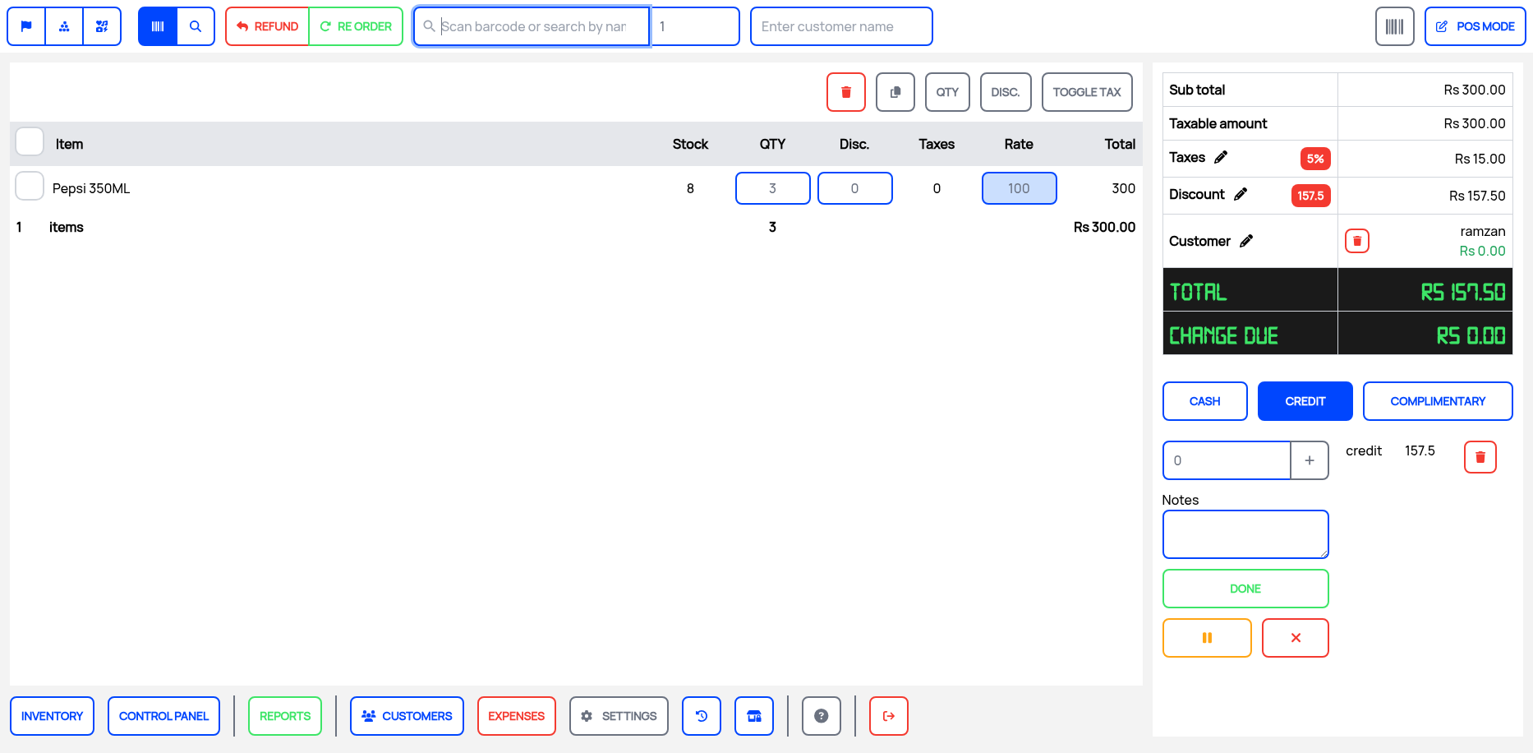The width and height of the screenshot is (1533, 753).
Task: Click the flag icon button
Action: coord(26,26)
